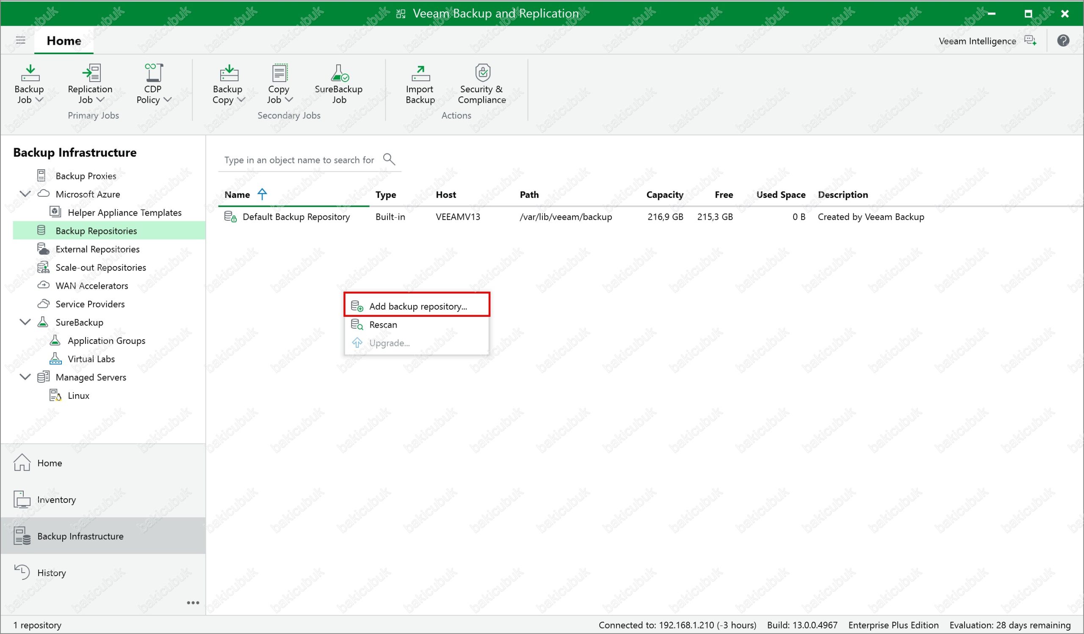Open CDP Policy dropdown menu
The height and width of the screenshot is (634, 1084).
point(167,100)
